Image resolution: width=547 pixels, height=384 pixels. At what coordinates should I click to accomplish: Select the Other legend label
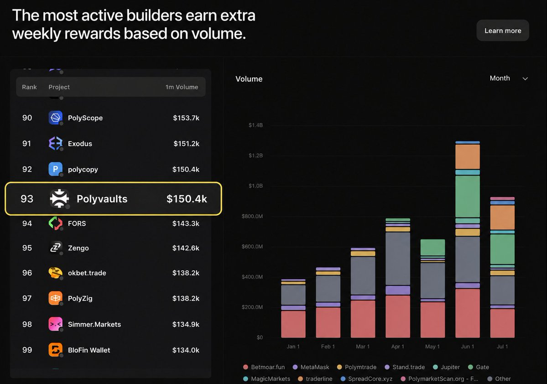(x=503, y=379)
